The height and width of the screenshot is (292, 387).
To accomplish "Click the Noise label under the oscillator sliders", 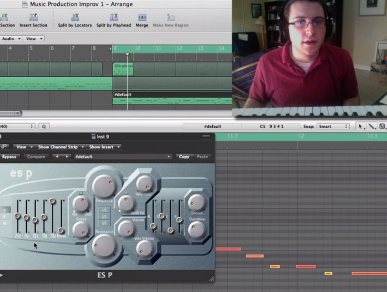I will 62,236.
